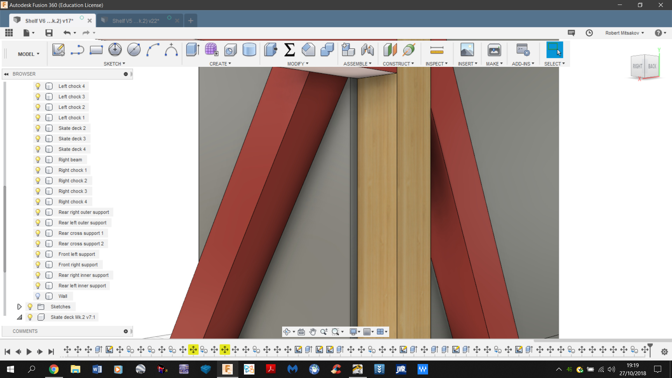672x378 pixels.
Task: Click the Insert Decal image tool
Action: tap(467, 50)
